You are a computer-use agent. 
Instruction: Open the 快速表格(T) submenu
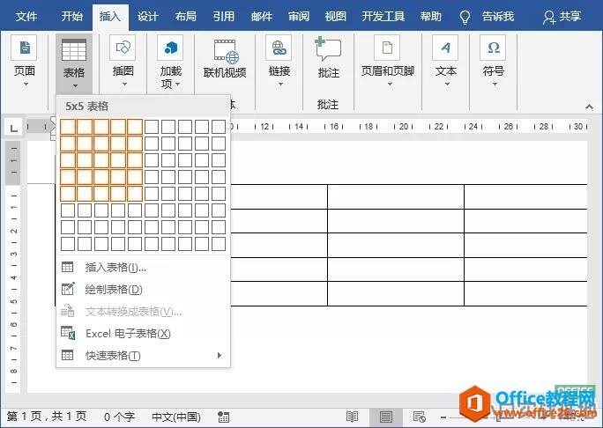click(143, 356)
